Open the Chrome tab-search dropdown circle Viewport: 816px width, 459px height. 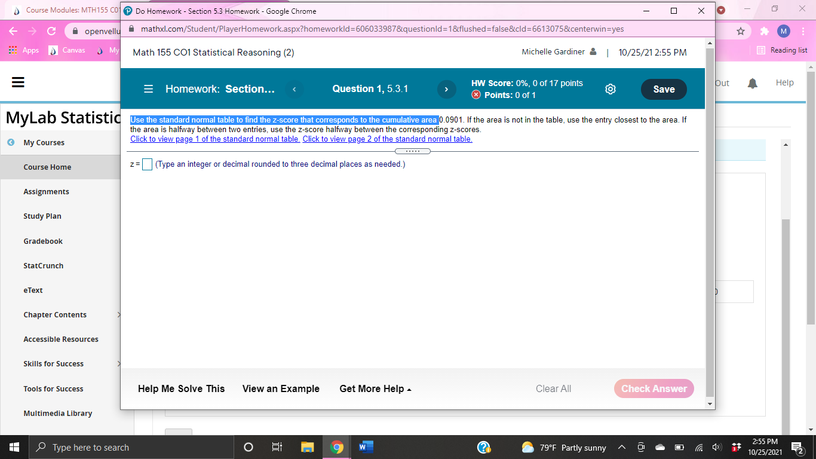[x=720, y=11]
